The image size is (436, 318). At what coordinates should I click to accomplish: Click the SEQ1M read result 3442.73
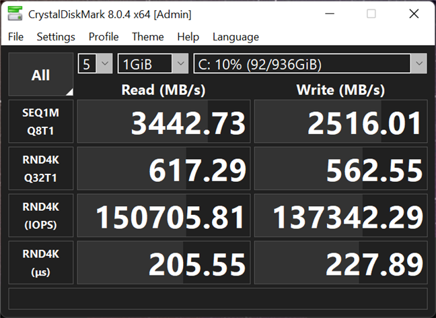point(163,121)
